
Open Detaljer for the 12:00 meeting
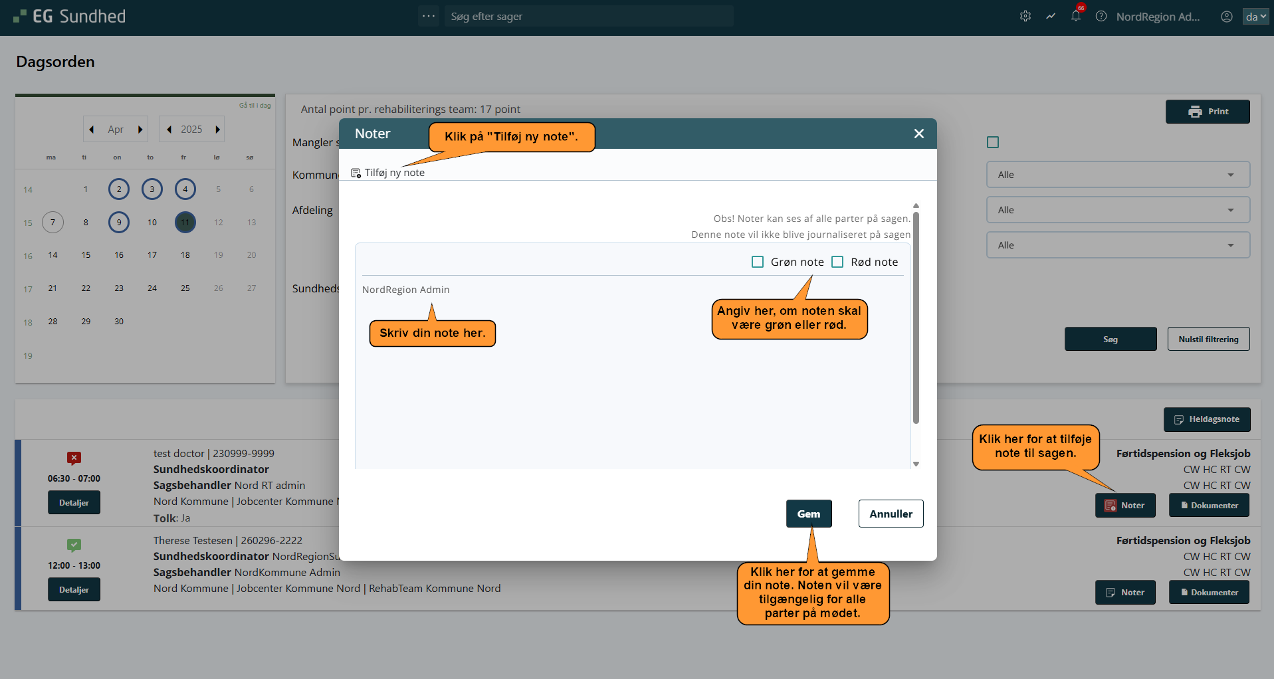(74, 589)
